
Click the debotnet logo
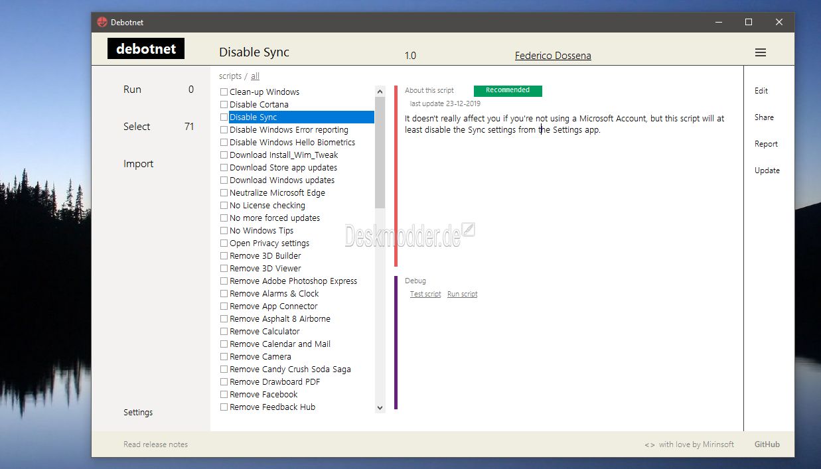146,48
